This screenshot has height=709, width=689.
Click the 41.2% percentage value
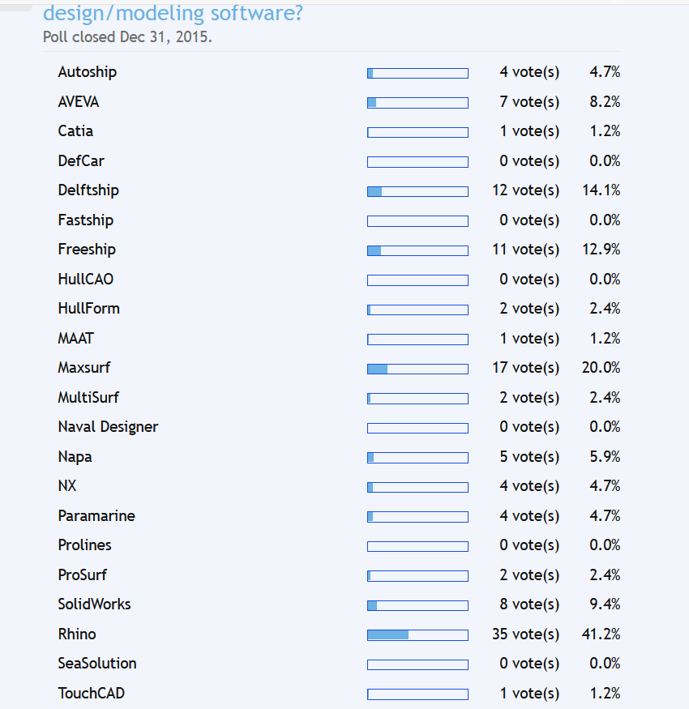tap(601, 634)
